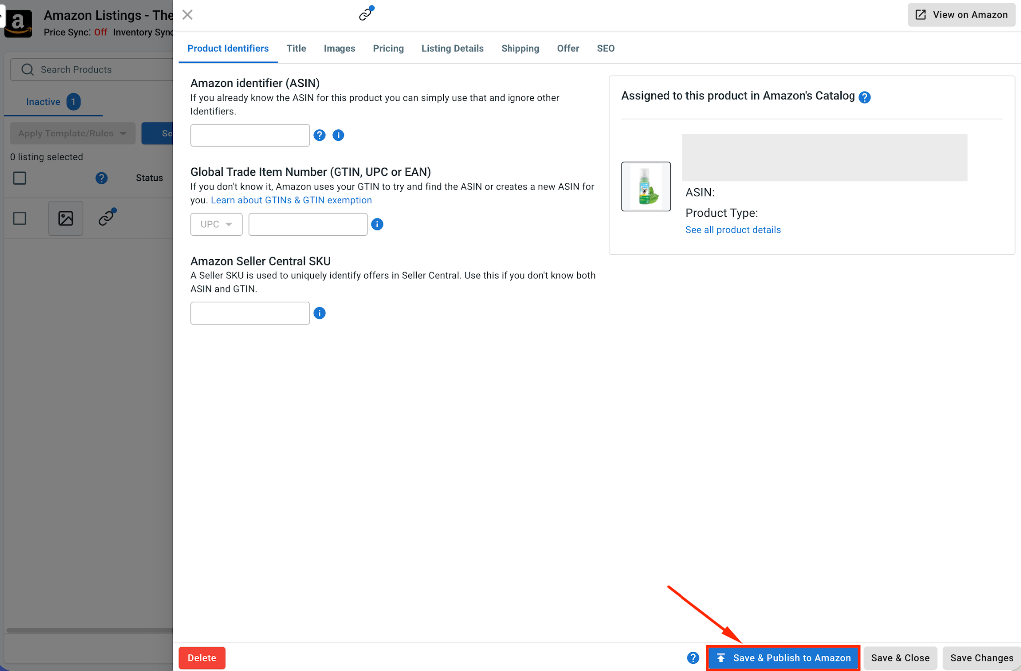Click help icon left of Save & Publish
This screenshot has height=671, width=1021.
click(693, 658)
